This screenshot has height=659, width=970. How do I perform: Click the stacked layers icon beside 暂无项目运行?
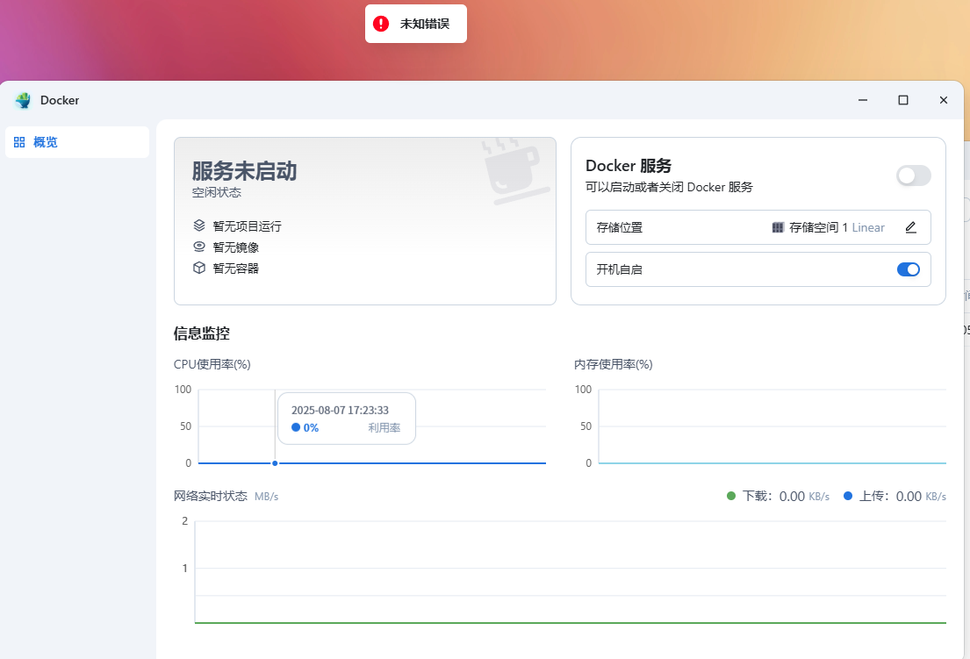click(199, 226)
